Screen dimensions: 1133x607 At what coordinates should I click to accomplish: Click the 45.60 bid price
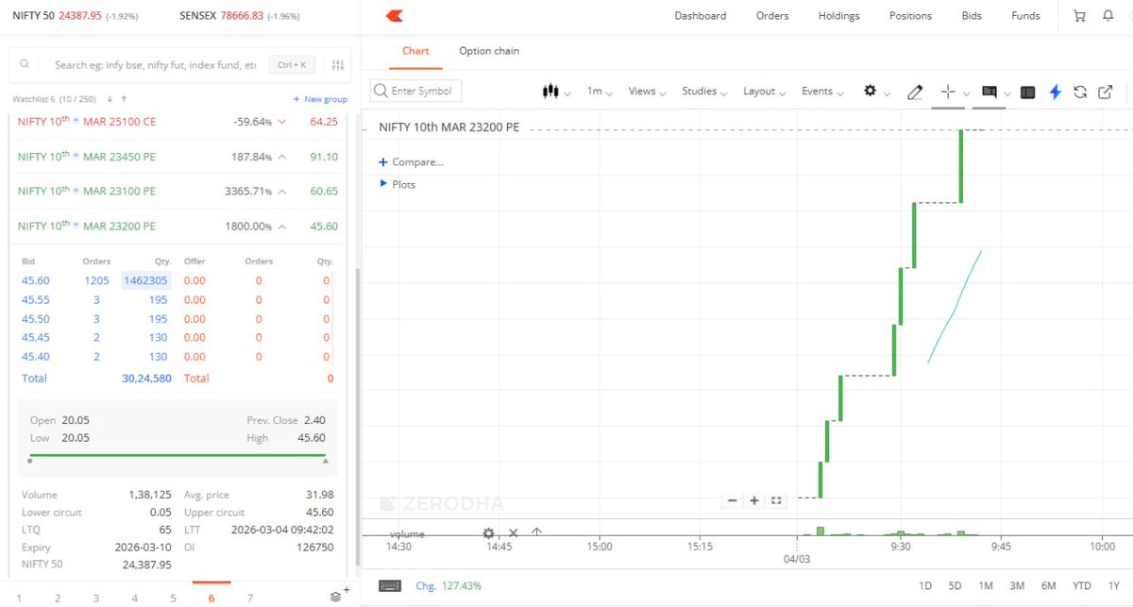tap(36, 280)
